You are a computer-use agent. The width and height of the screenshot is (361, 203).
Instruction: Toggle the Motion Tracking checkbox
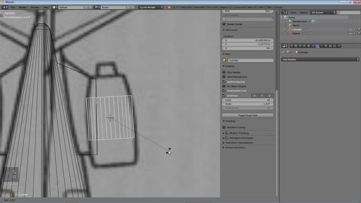[x=227, y=133]
